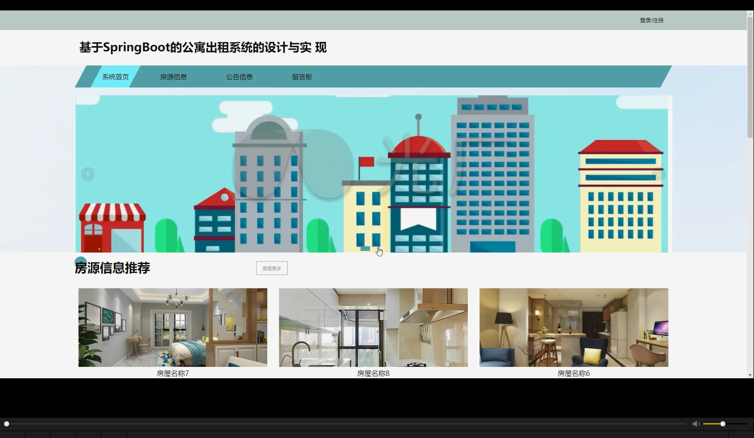Click the carousel previous arrow

[x=88, y=173]
